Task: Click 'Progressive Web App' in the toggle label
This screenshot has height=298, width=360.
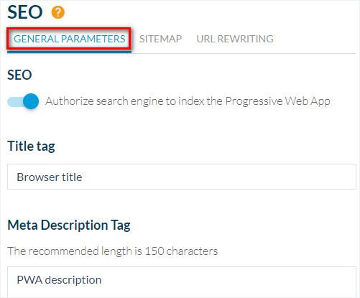Action: [x=277, y=101]
